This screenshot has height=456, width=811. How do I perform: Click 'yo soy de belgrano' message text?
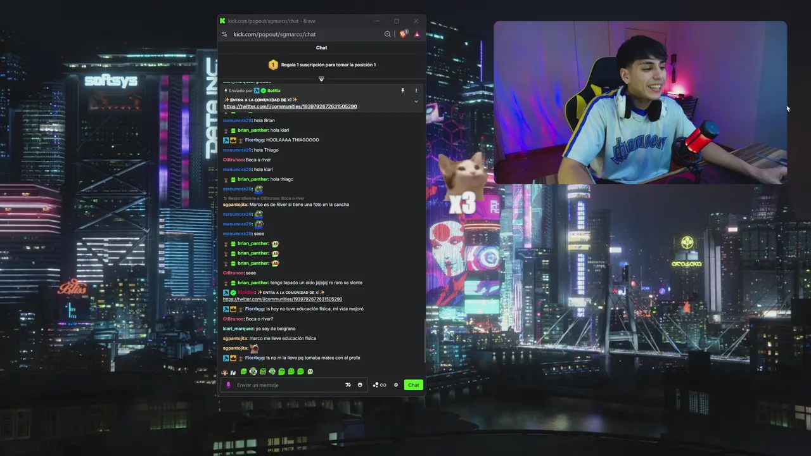click(x=276, y=329)
